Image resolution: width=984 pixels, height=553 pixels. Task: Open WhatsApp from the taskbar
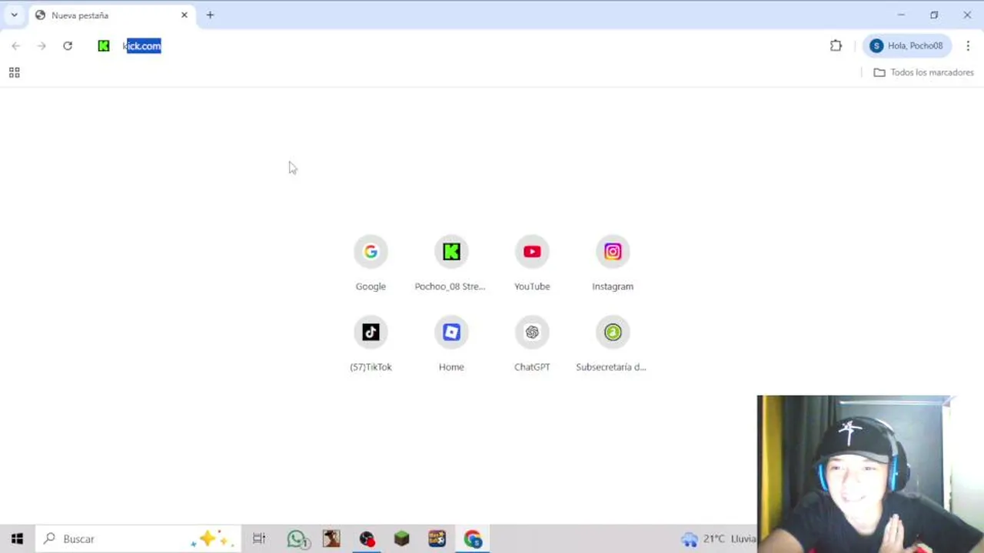(298, 539)
